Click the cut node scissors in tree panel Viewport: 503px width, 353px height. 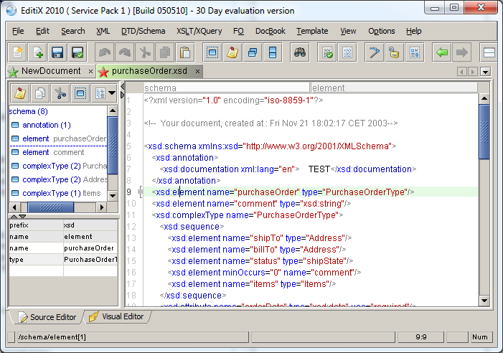pyautogui.click(x=60, y=93)
